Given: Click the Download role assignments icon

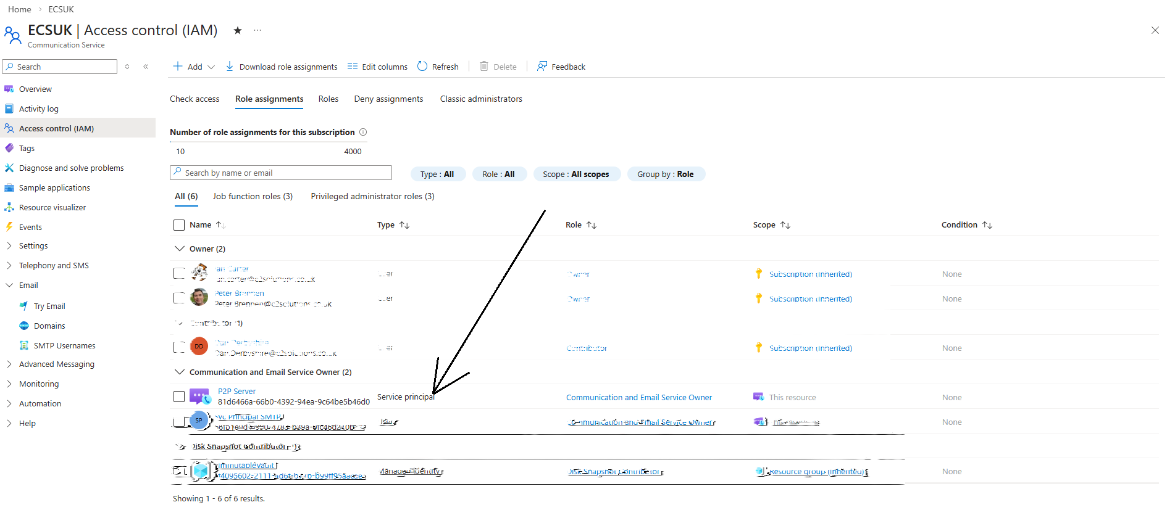Looking at the screenshot, I should pyautogui.click(x=230, y=66).
